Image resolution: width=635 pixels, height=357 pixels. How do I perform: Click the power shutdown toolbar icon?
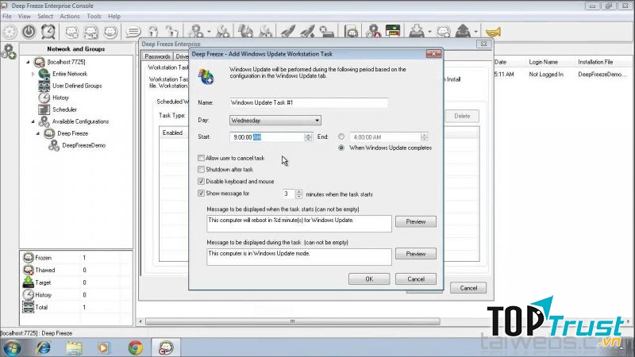[x=29, y=32]
